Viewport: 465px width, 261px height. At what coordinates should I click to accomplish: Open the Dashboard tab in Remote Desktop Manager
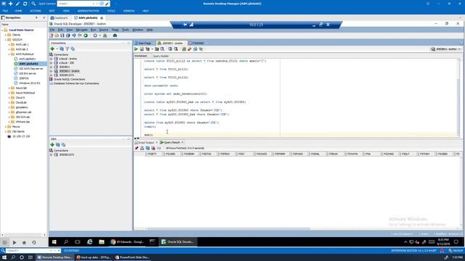[x=60, y=17]
